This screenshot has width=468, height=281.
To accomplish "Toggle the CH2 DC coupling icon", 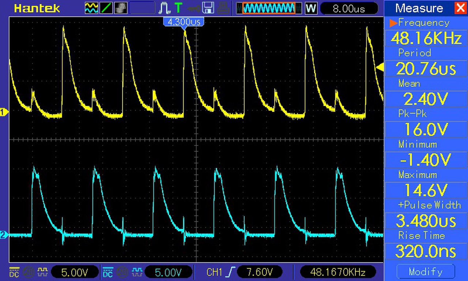I will point(108,272).
